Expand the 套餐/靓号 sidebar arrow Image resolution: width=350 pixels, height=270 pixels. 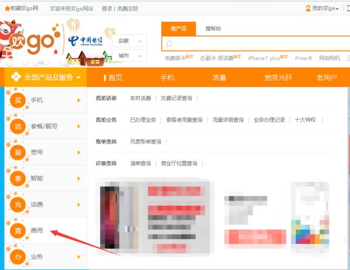[x=79, y=126]
